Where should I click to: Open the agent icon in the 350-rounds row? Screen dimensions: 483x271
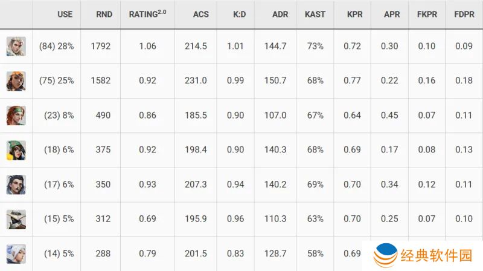click(16, 184)
